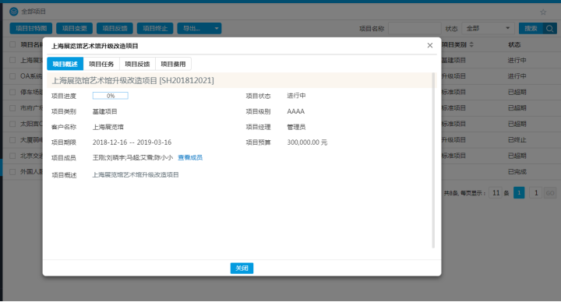This screenshot has height=302, width=561.
Task: Click the page size field showing 11
Action: pos(496,193)
